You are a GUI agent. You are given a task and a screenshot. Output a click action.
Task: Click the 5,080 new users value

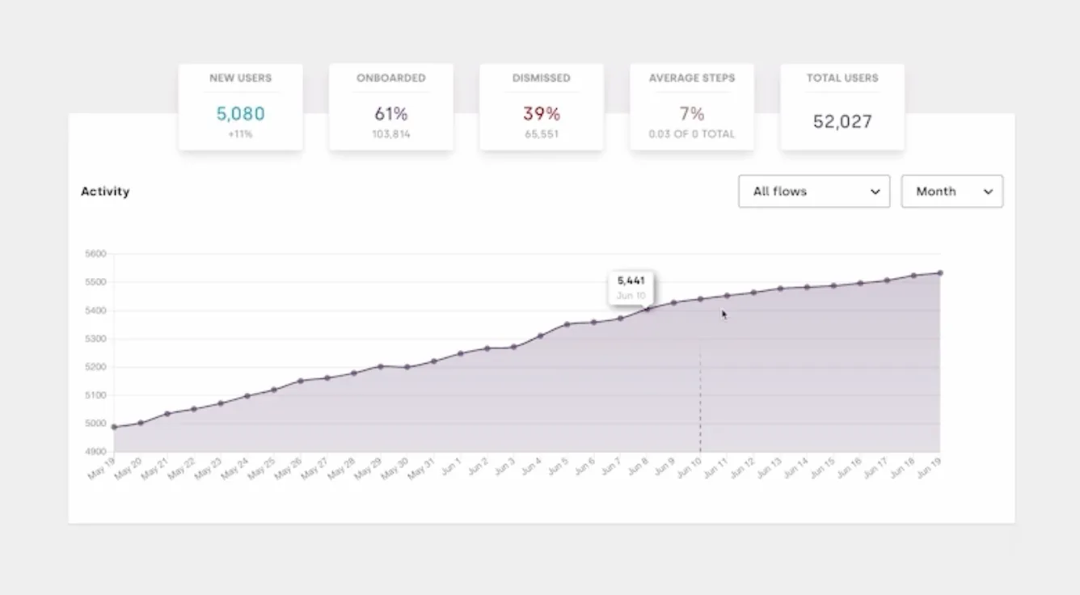tap(240, 113)
